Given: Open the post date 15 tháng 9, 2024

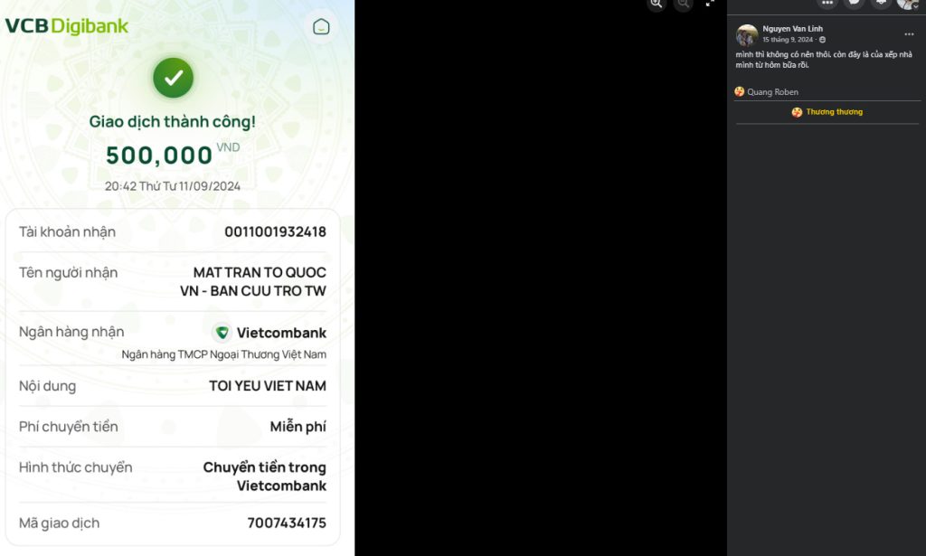Looking at the screenshot, I should pos(788,40).
